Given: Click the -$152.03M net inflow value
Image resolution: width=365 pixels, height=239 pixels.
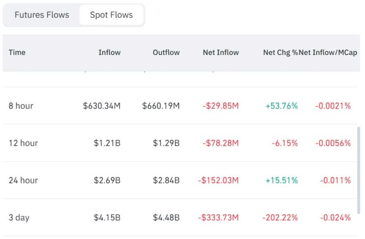Looking at the screenshot, I should point(218,180).
